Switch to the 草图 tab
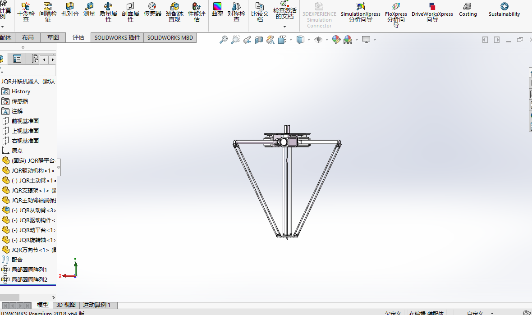This screenshot has width=532, height=315. [53, 38]
